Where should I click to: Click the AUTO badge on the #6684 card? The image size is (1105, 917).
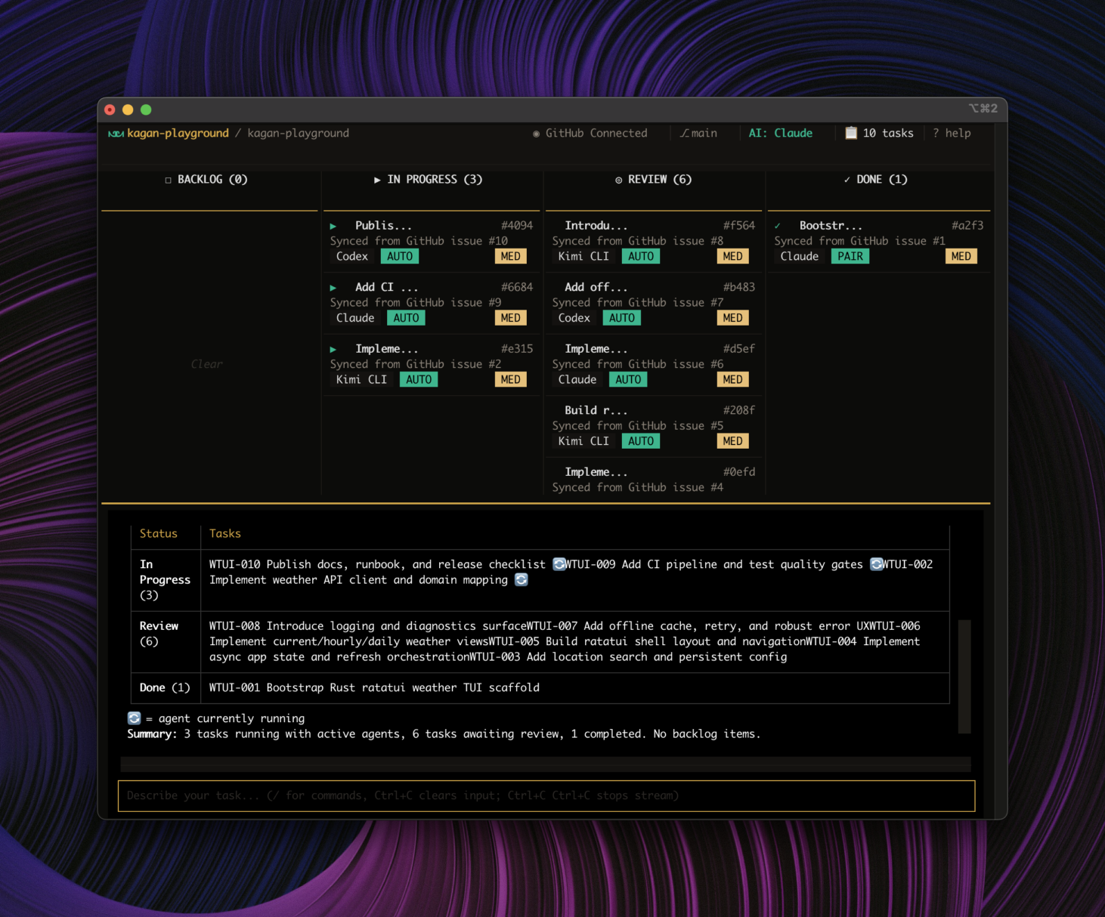point(406,318)
